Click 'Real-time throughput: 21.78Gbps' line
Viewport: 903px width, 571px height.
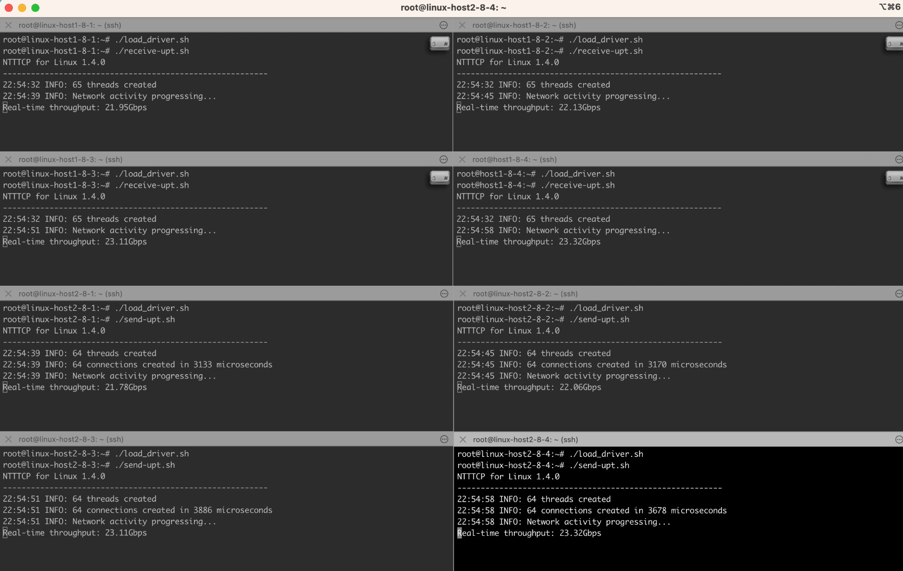click(75, 387)
